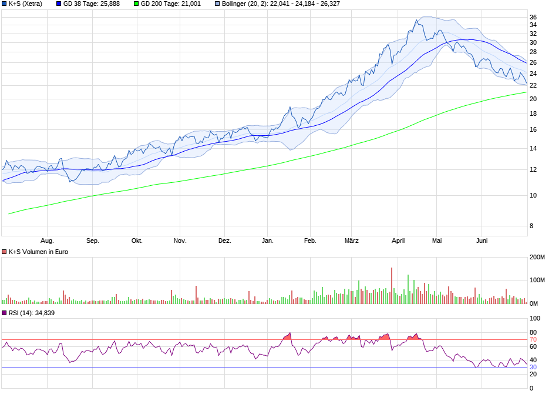The height and width of the screenshot is (394, 552).
Task: Click the purple RSI (14) legend swatch
Action: tap(4, 313)
